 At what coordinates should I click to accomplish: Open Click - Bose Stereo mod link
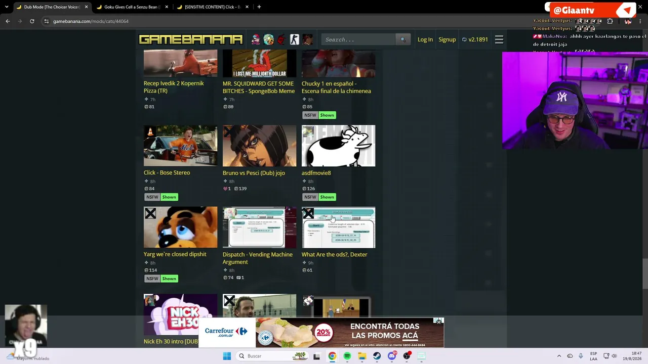click(167, 173)
